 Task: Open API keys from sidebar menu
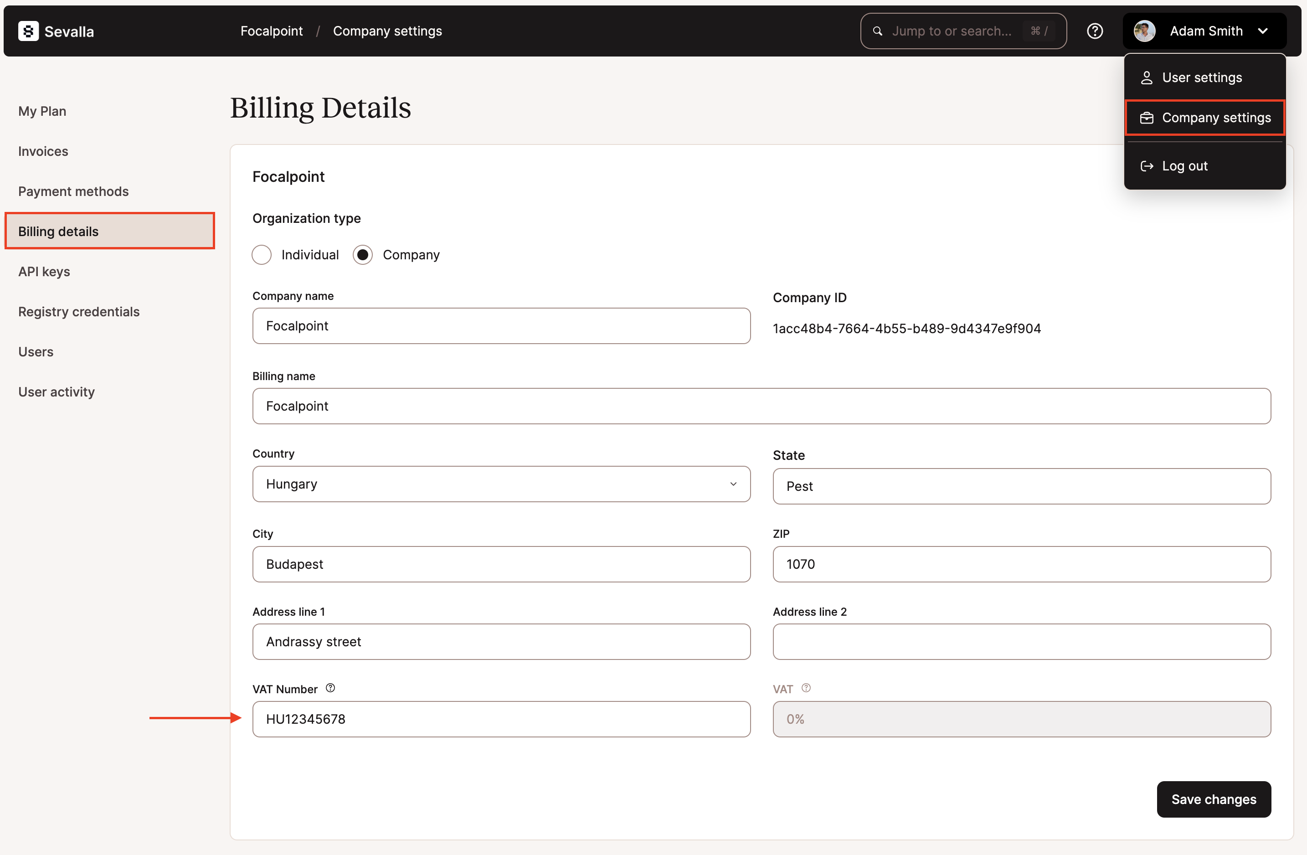tap(44, 270)
